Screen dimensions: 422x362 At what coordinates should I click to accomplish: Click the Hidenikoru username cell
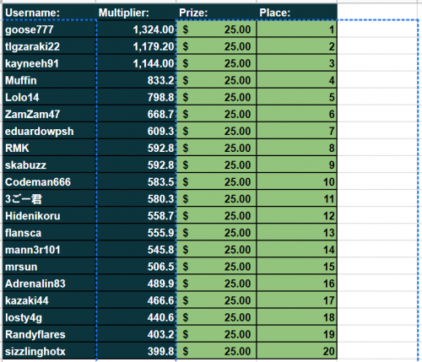click(x=50, y=215)
